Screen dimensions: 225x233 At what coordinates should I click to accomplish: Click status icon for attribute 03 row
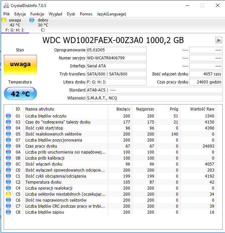[8, 122]
